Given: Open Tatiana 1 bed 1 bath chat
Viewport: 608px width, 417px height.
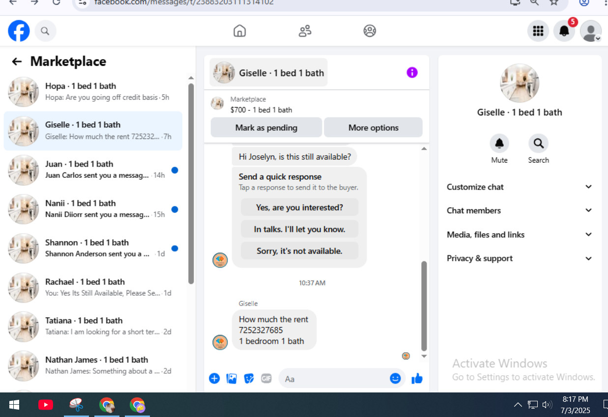Looking at the screenshot, I should point(93,326).
